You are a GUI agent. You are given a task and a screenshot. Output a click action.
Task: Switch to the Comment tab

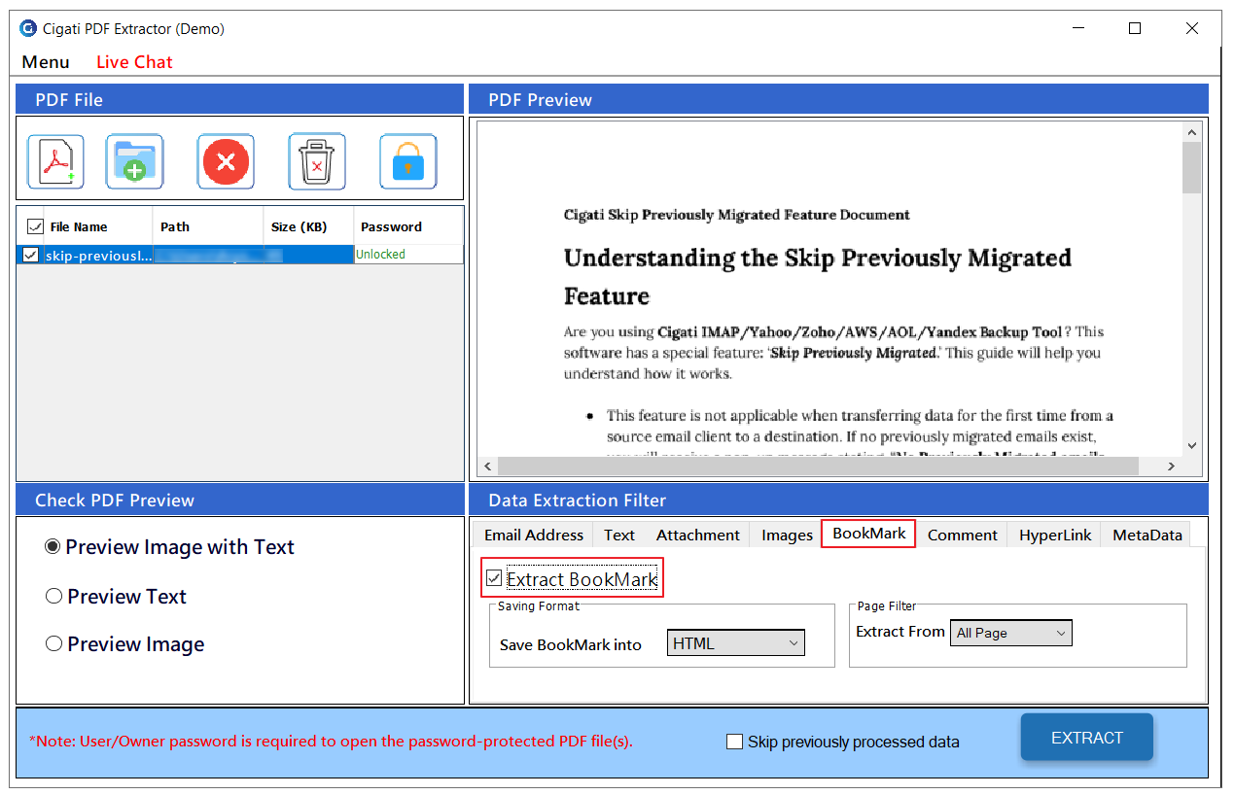(962, 535)
